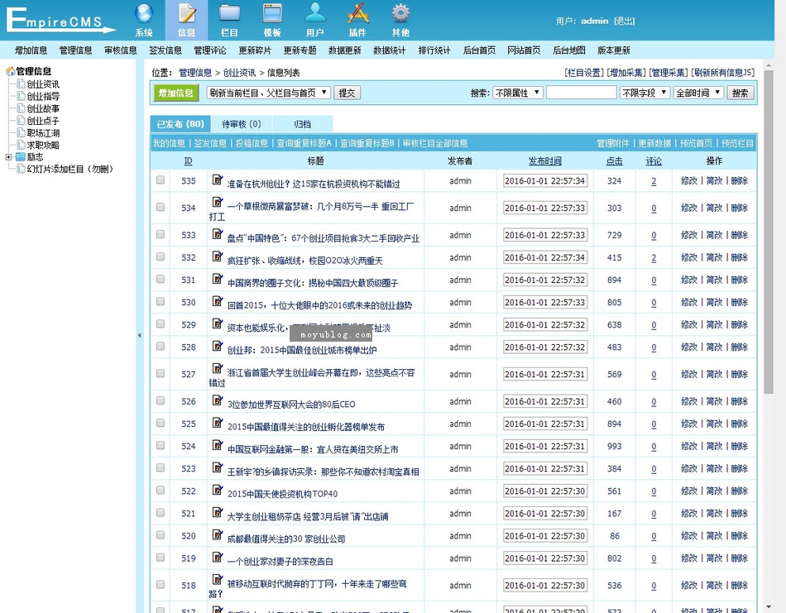Switch to the 待审核 (0) tab
The image size is (786, 613).
pos(241,124)
